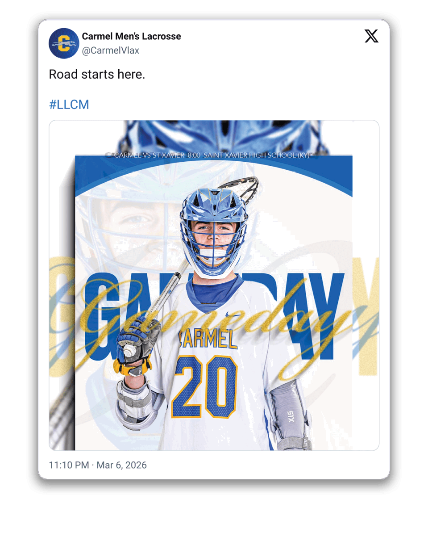Click the greyhound in the Carmel avatar logo
Viewport: 428px width, 533px height.
point(63,44)
